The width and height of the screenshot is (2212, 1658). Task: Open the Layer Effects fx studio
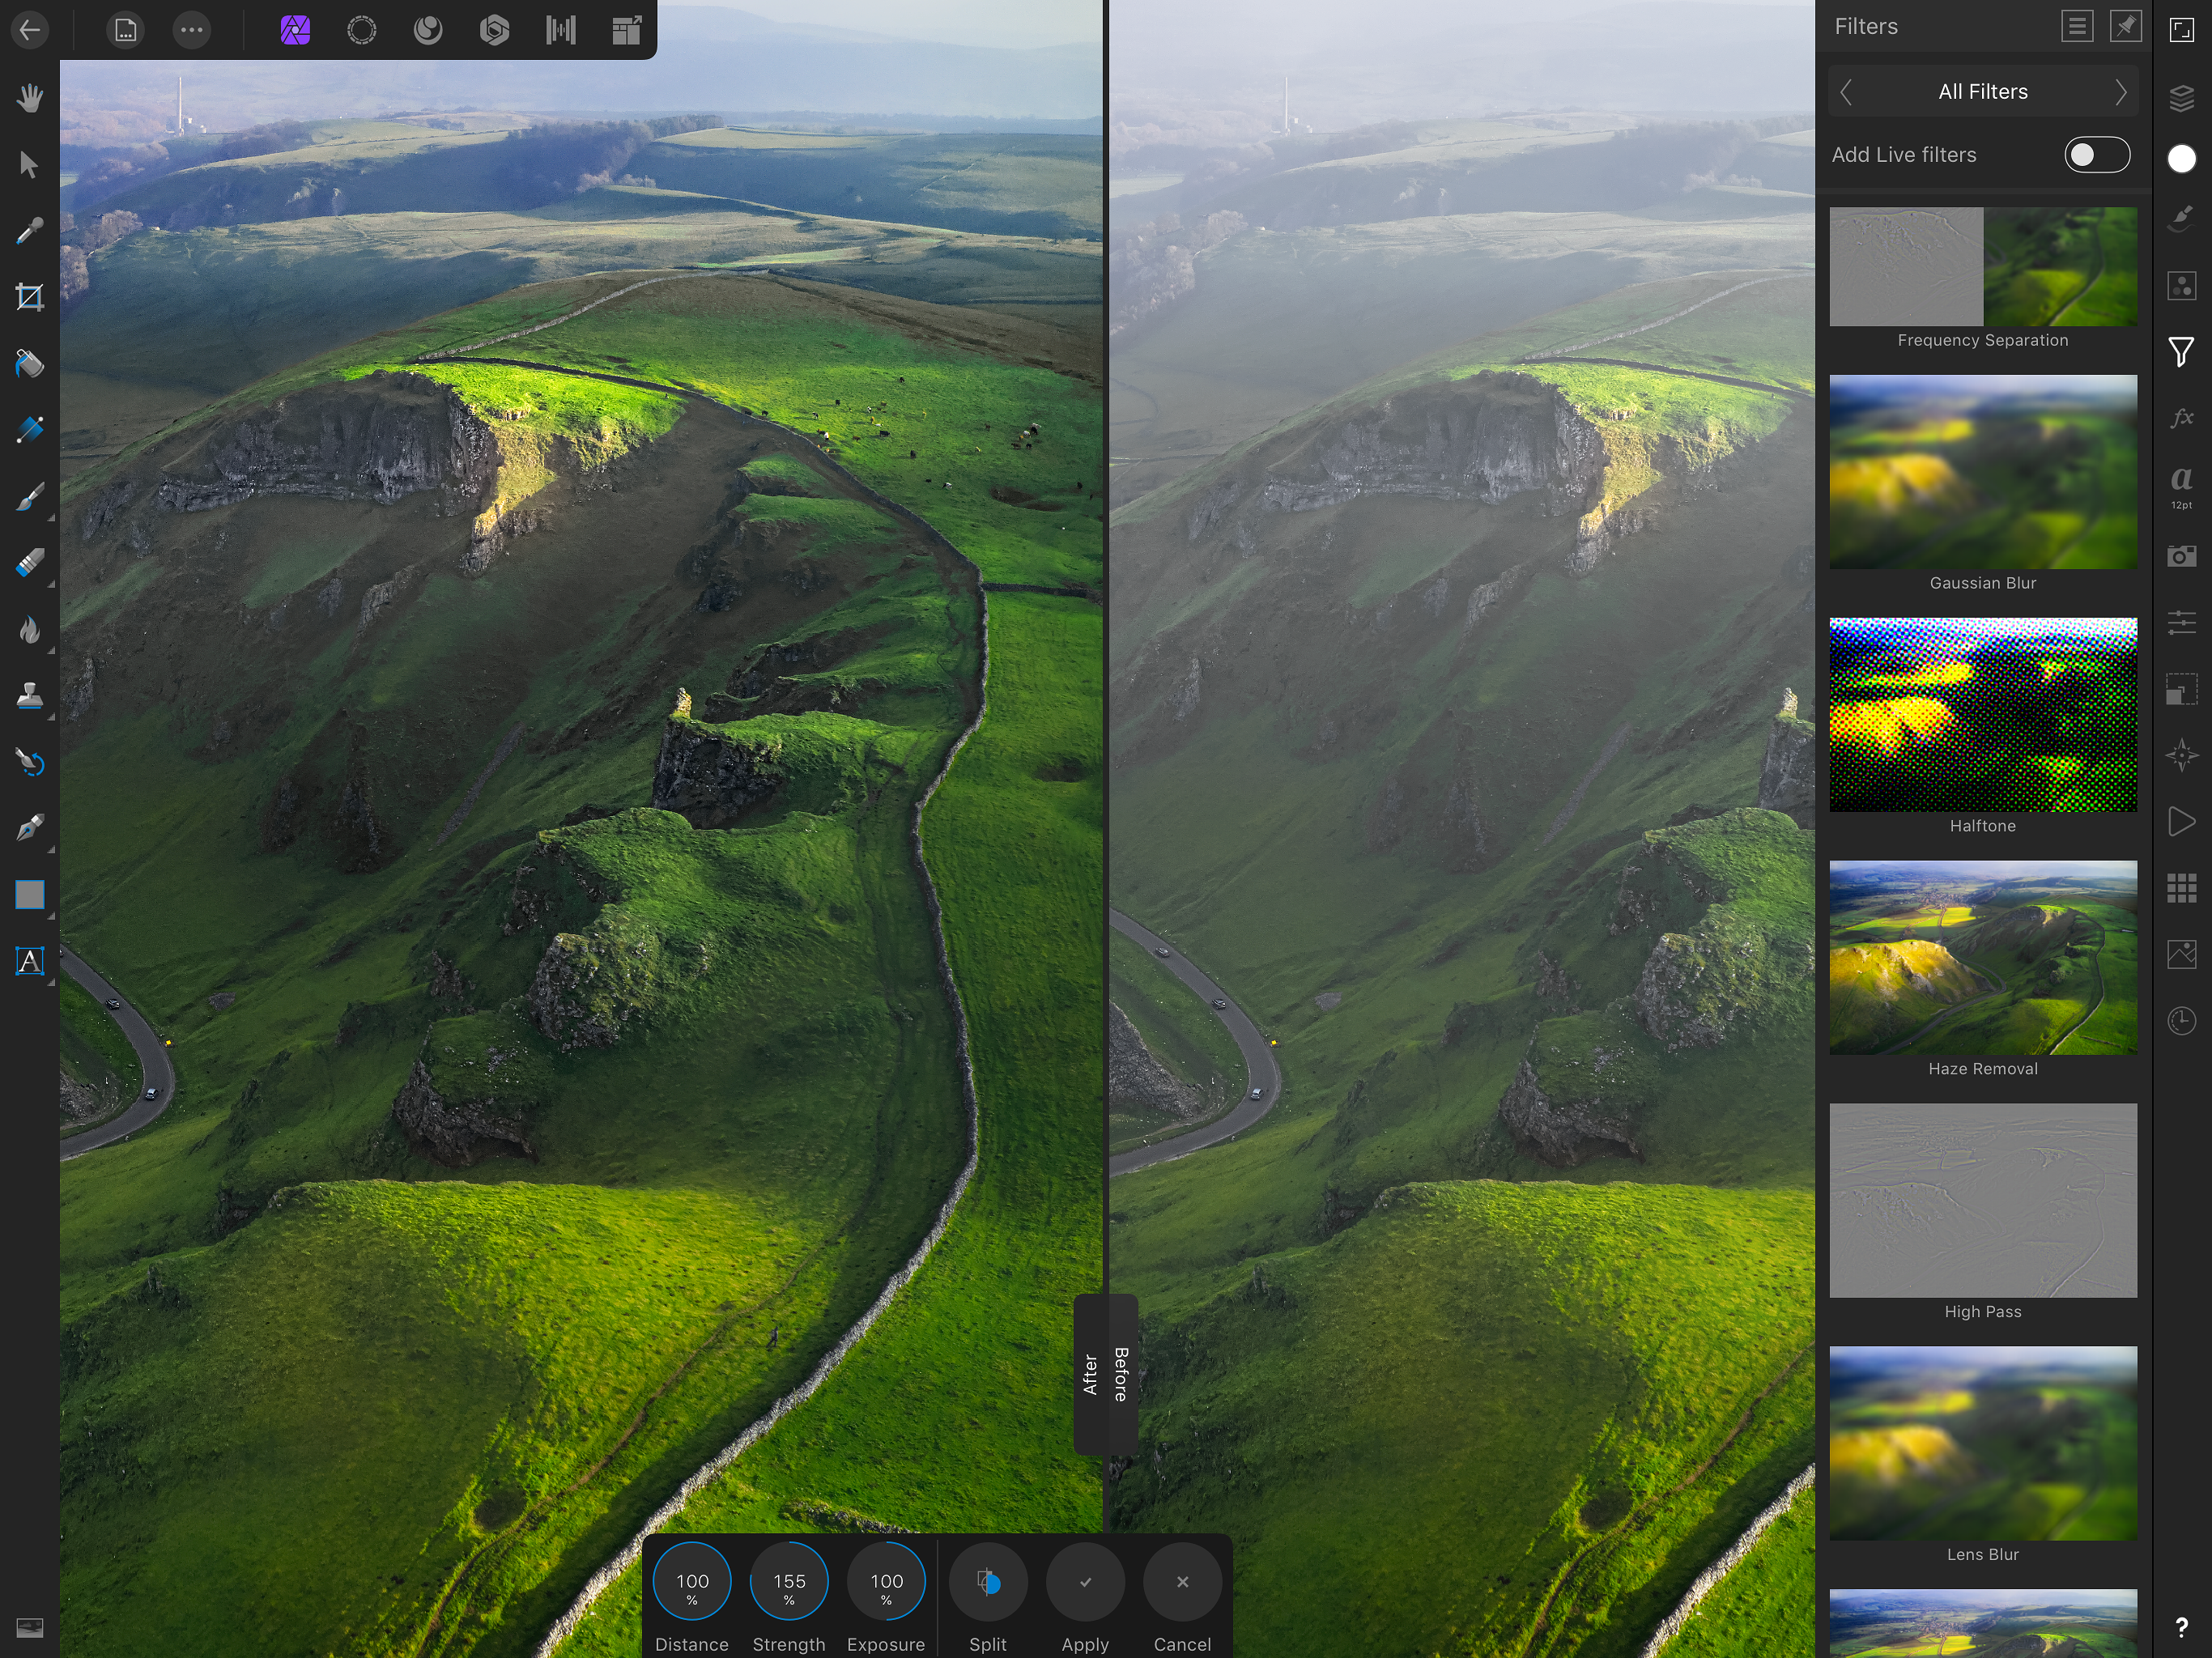click(x=2181, y=418)
